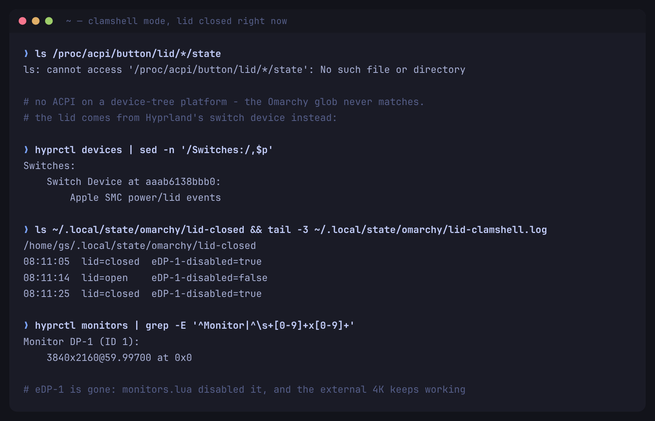Image resolution: width=655 pixels, height=421 pixels.
Task: Click the '3840x2160@59.99700 at 0x0' resolution line
Action: [x=120, y=358]
